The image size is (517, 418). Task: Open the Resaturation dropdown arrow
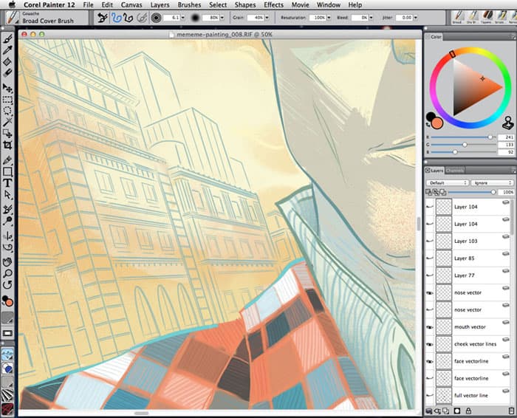tap(329, 18)
